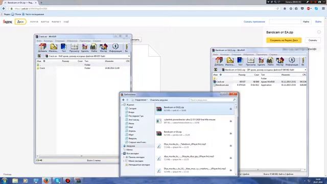
Task: Click back arrow in Библиотека window
Action: click(124, 100)
